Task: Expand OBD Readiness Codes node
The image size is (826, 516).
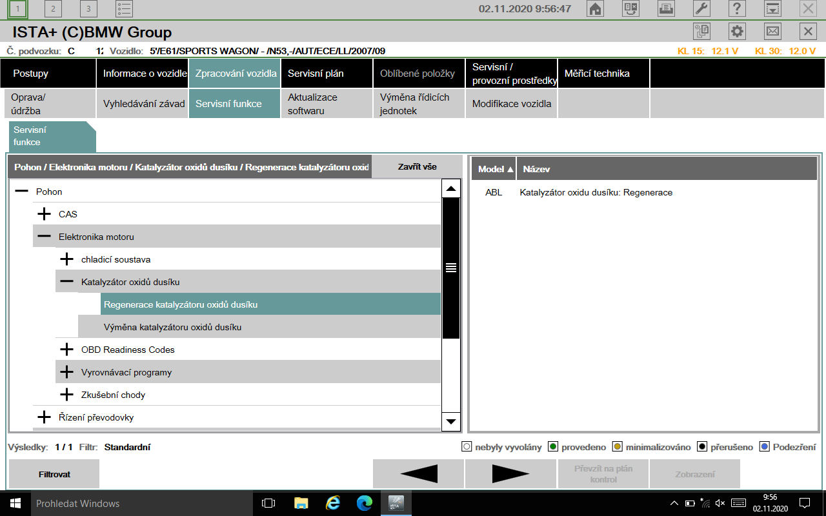Action: (x=67, y=350)
